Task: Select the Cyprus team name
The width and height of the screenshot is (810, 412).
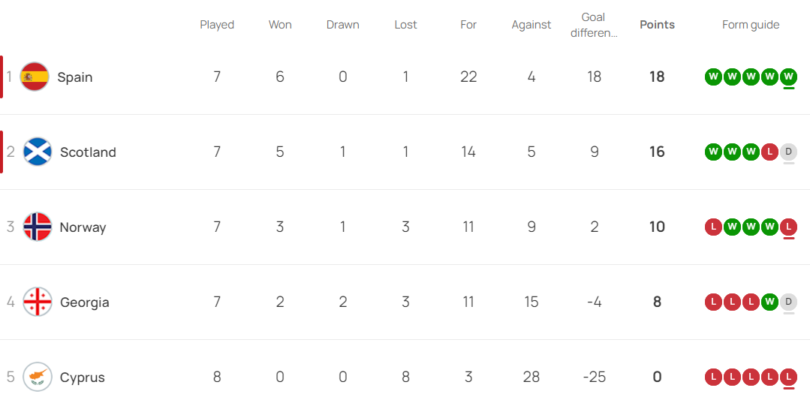Action: point(82,377)
